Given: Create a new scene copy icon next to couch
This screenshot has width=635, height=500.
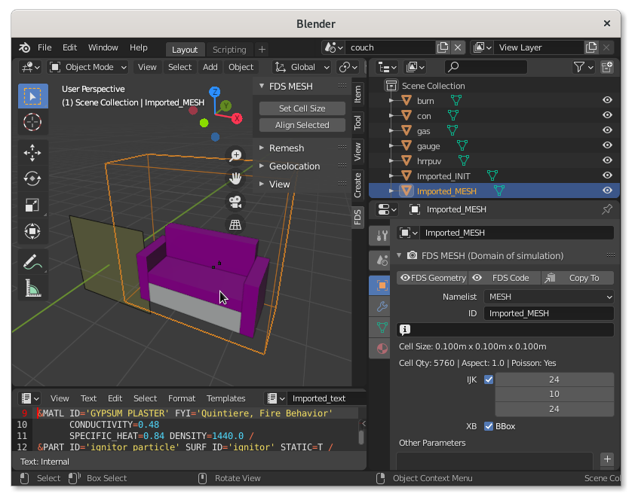Looking at the screenshot, I should click(x=443, y=47).
